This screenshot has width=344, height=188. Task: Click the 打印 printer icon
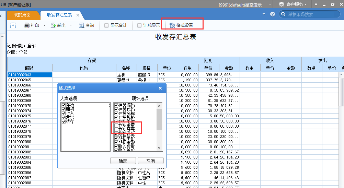(x=27, y=25)
